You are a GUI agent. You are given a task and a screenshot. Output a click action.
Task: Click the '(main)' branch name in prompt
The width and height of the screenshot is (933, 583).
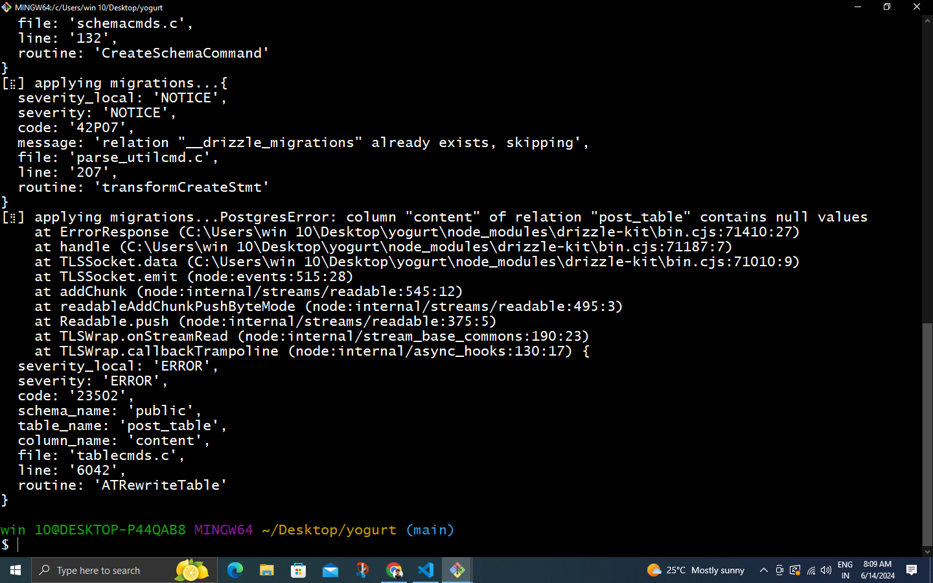pos(430,530)
